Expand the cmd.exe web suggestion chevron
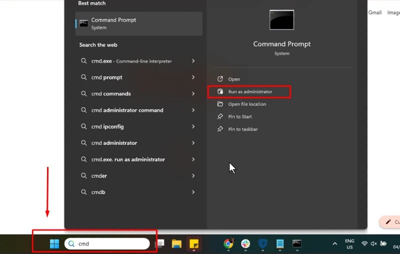This screenshot has height=254, width=400. [193, 61]
